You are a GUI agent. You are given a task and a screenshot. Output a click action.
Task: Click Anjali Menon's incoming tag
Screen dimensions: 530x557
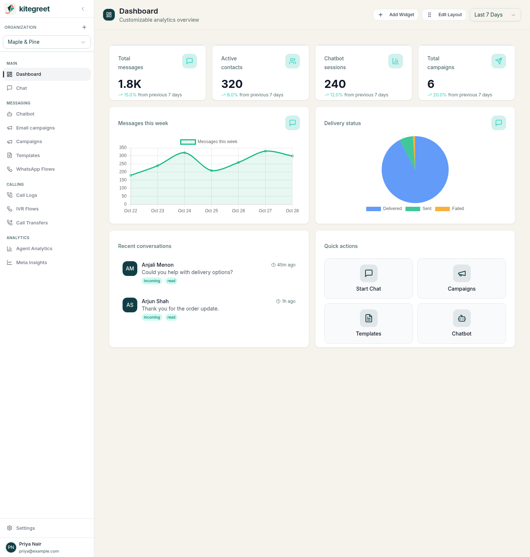[x=152, y=281]
